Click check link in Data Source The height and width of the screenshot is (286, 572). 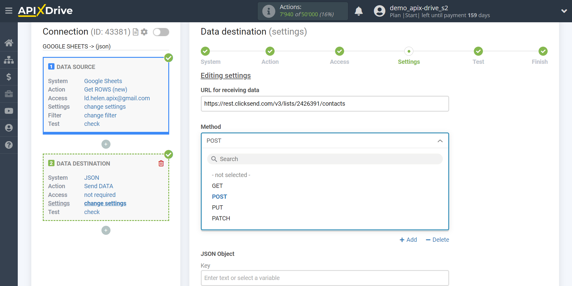point(92,124)
